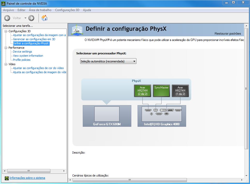This screenshot has width=250, height=184.
Task: Click the Selecionar um processador PhysX: label
Action: pos(101,53)
